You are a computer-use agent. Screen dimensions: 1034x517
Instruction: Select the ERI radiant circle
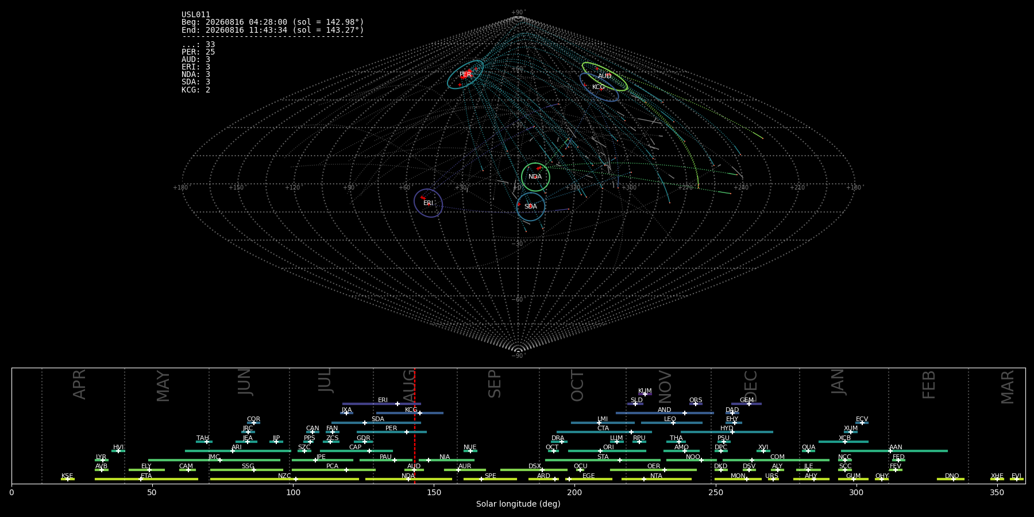tap(429, 203)
